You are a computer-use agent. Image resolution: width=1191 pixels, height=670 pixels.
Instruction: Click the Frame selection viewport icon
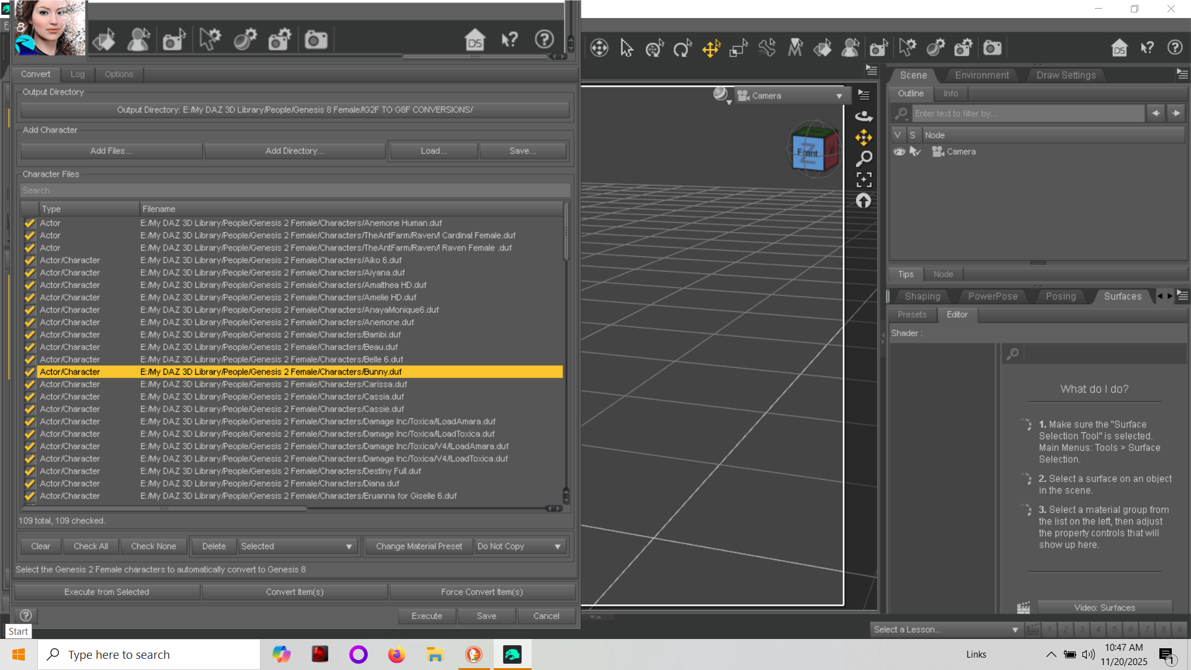[x=863, y=180]
